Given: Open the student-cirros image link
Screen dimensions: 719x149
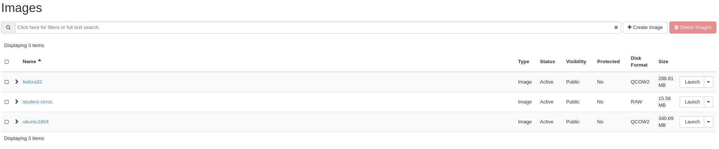Looking at the screenshot, I should [x=37, y=102].
